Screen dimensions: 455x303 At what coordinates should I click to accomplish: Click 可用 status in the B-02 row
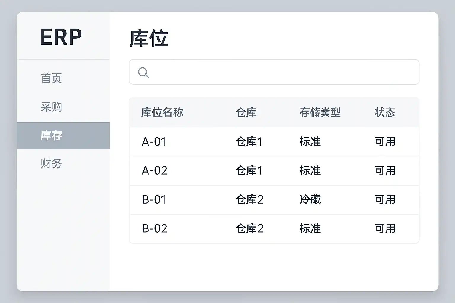point(385,229)
